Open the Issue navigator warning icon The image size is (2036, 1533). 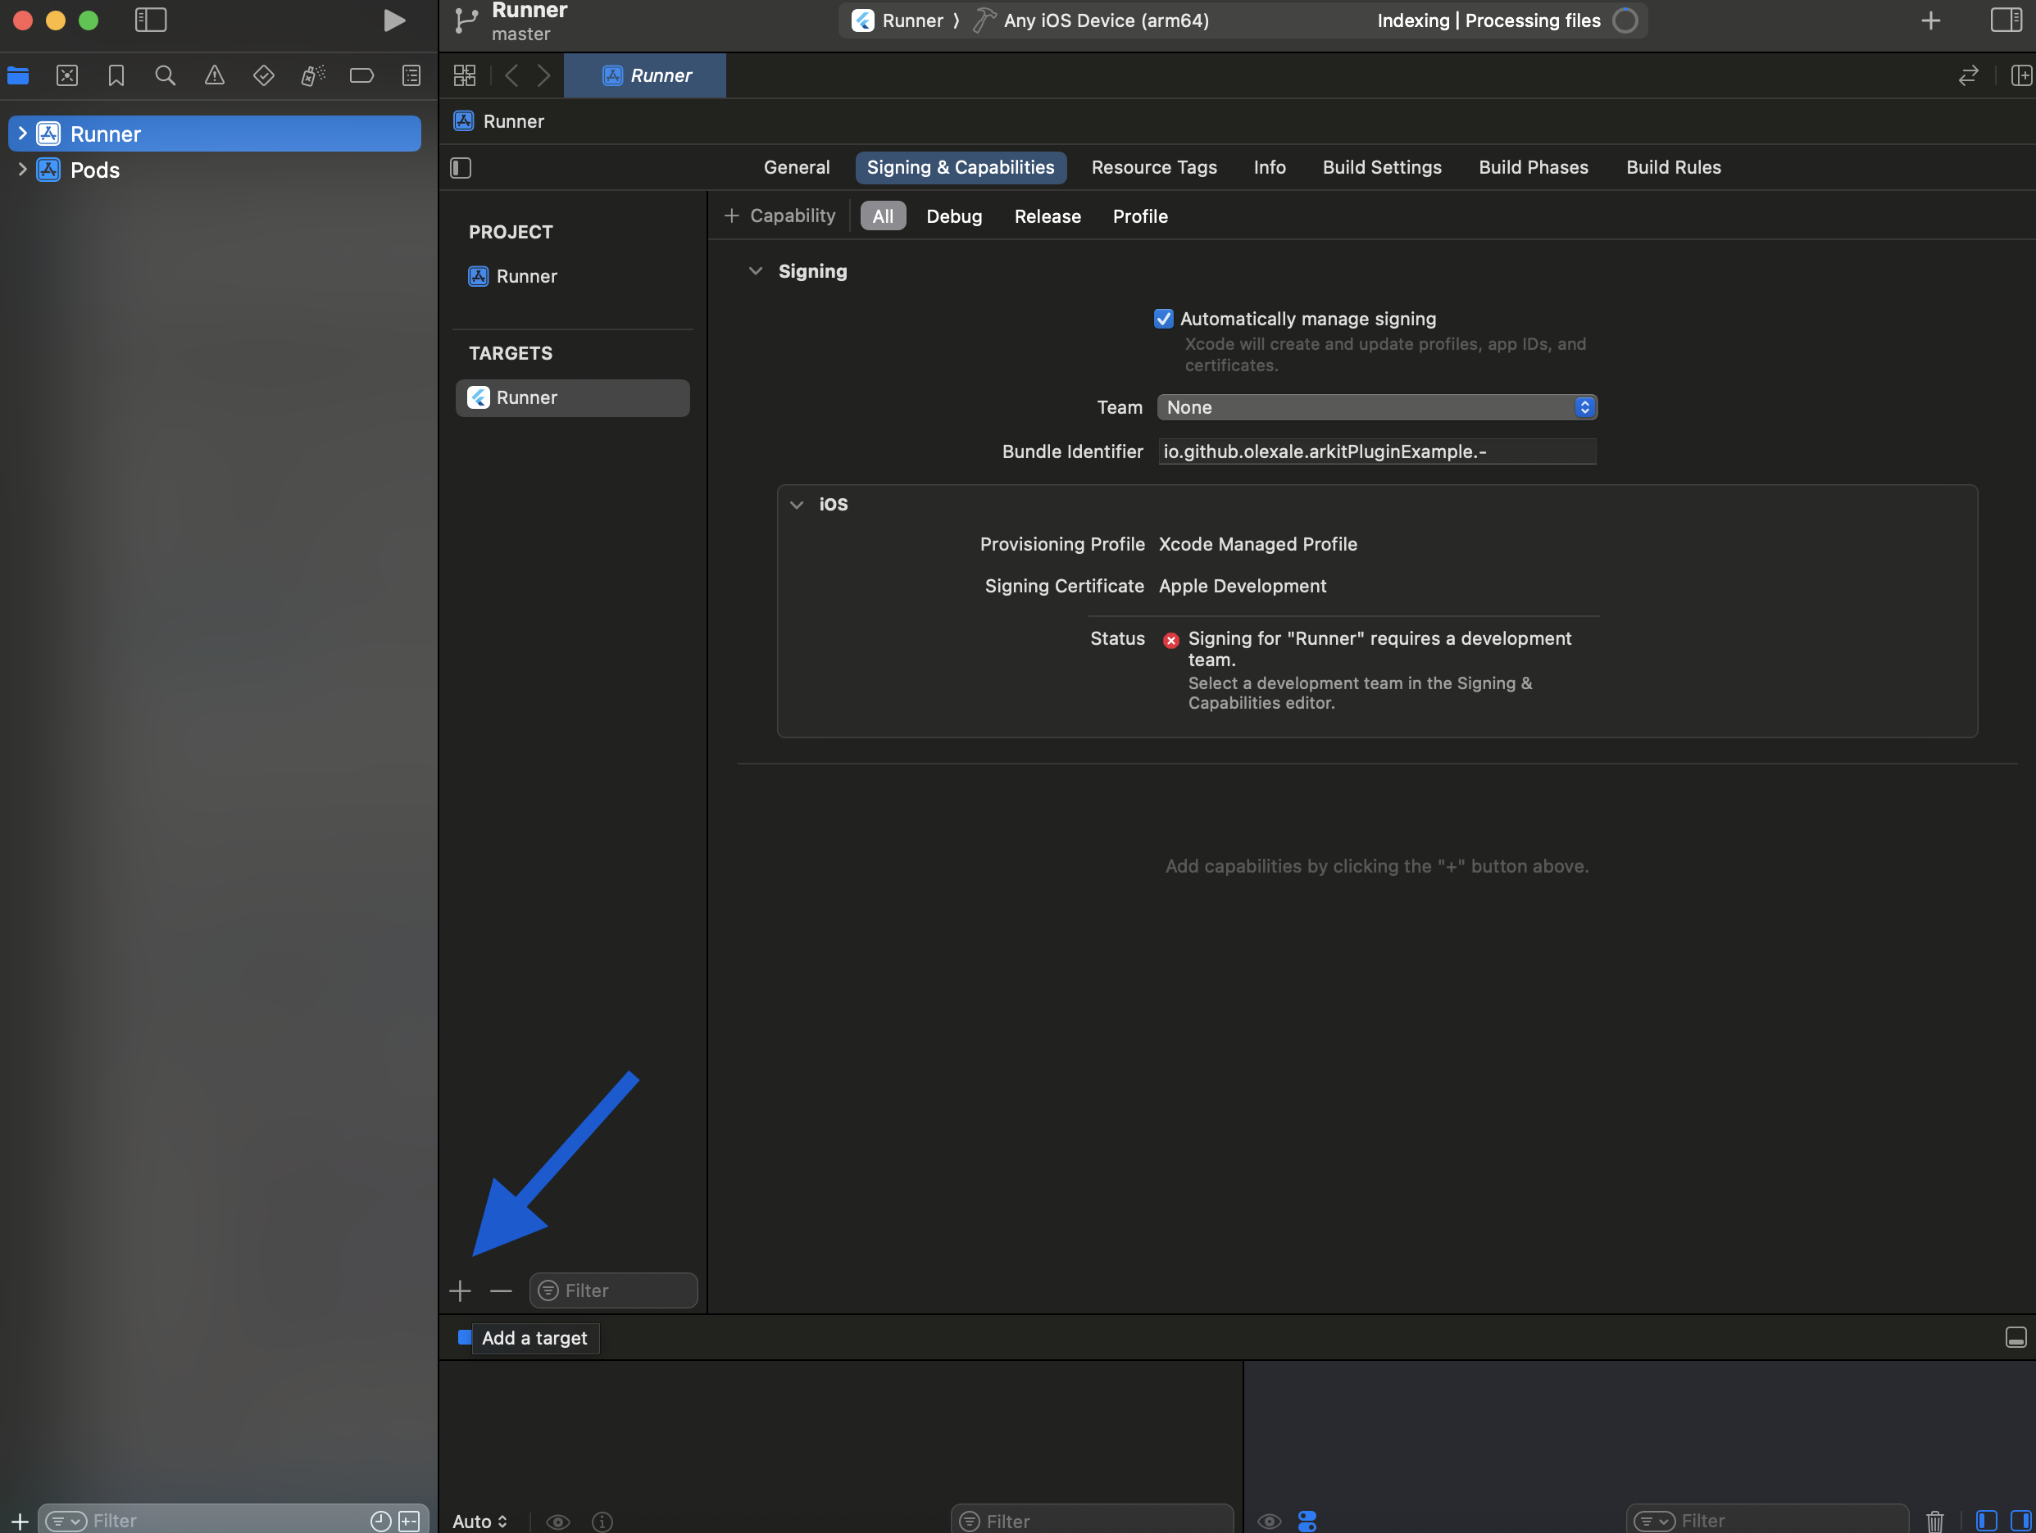[215, 75]
